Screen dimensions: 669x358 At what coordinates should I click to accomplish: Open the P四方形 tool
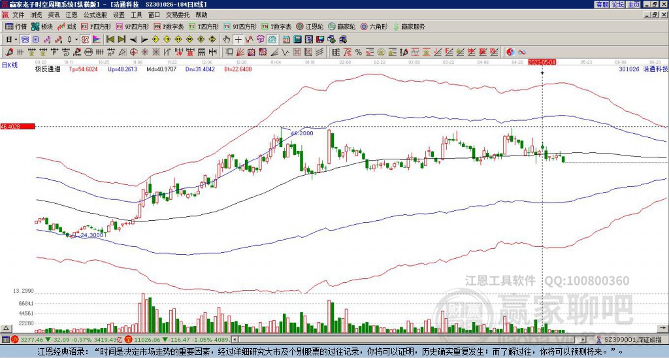pos(96,26)
